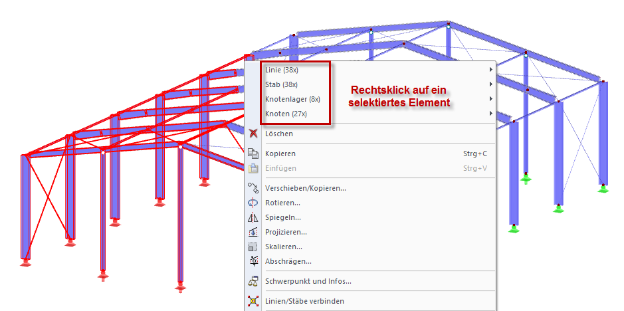Click the Linien/Stäbe verbinden icon
Viewport: 624px width, 311px height.
click(x=253, y=300)
